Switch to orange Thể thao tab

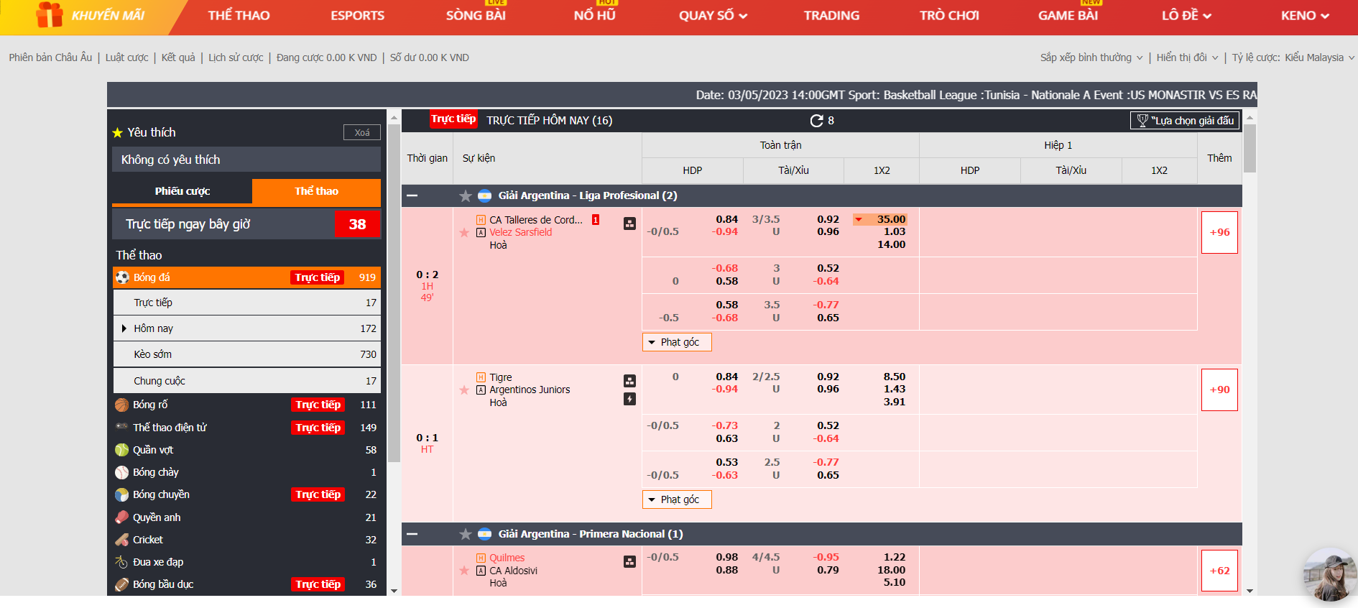[x=316, y=191]
